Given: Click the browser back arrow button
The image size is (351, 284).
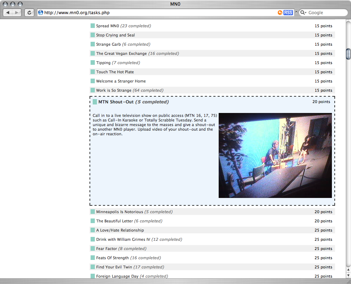Looking at the screenshot, I should coord(8,13).
